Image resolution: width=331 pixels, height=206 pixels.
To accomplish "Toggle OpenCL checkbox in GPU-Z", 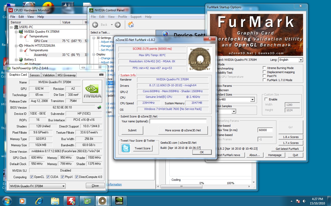I will pos(32,177).
